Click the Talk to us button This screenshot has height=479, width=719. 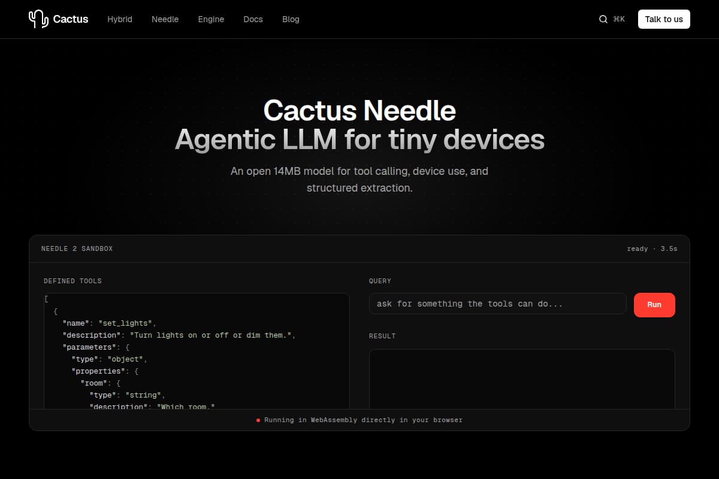(664, 19)
